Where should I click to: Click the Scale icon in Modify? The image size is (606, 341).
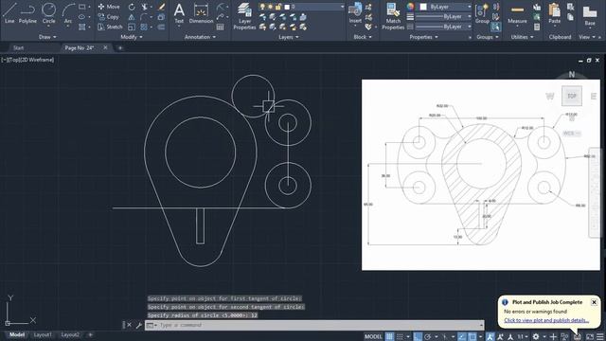point(132,27)
